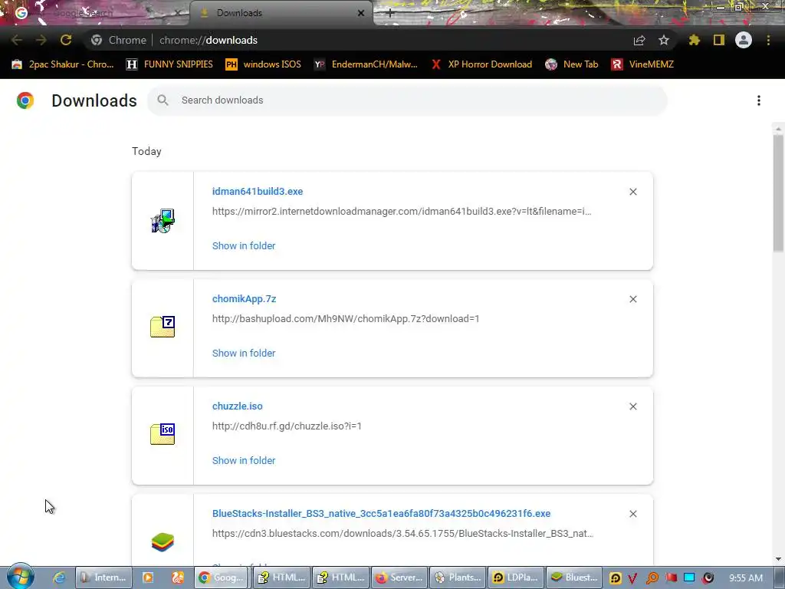The width and height of the screenshot is (785, 589).
Task: Open Chrome's three-dot main menu
Action: (768, 40)
